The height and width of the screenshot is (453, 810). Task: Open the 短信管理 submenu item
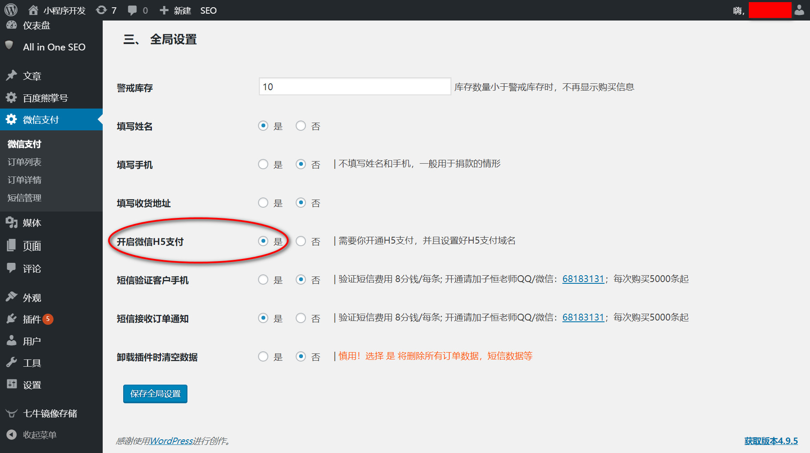click(x=24, y=198)
